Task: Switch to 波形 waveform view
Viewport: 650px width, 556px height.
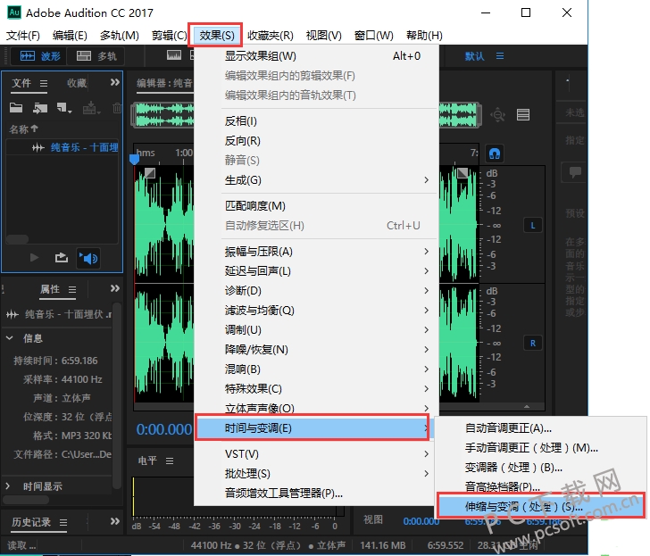Action: [x=40, y=56]
